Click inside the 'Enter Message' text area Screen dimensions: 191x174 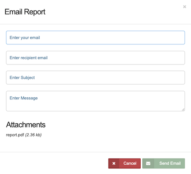pos(95,101)
